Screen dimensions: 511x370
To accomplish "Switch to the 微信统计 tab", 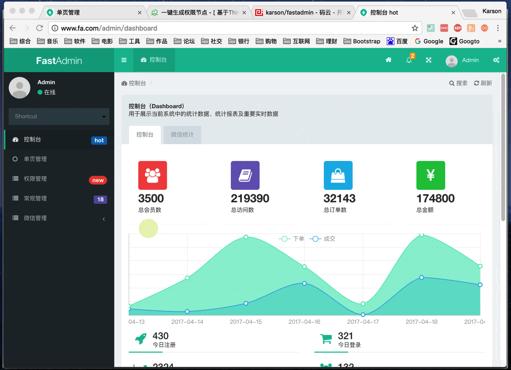I will pos(182,135).
